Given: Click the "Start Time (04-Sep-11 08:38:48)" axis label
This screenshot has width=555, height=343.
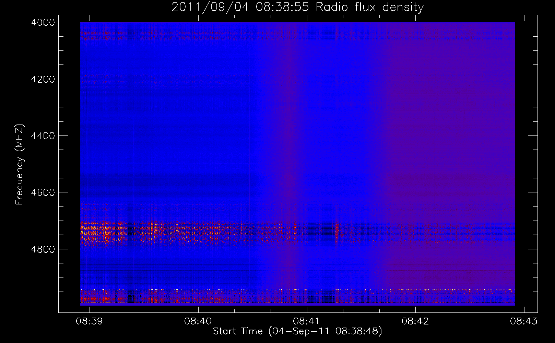Looking at the screenshot, I should [x=297, y=331].
